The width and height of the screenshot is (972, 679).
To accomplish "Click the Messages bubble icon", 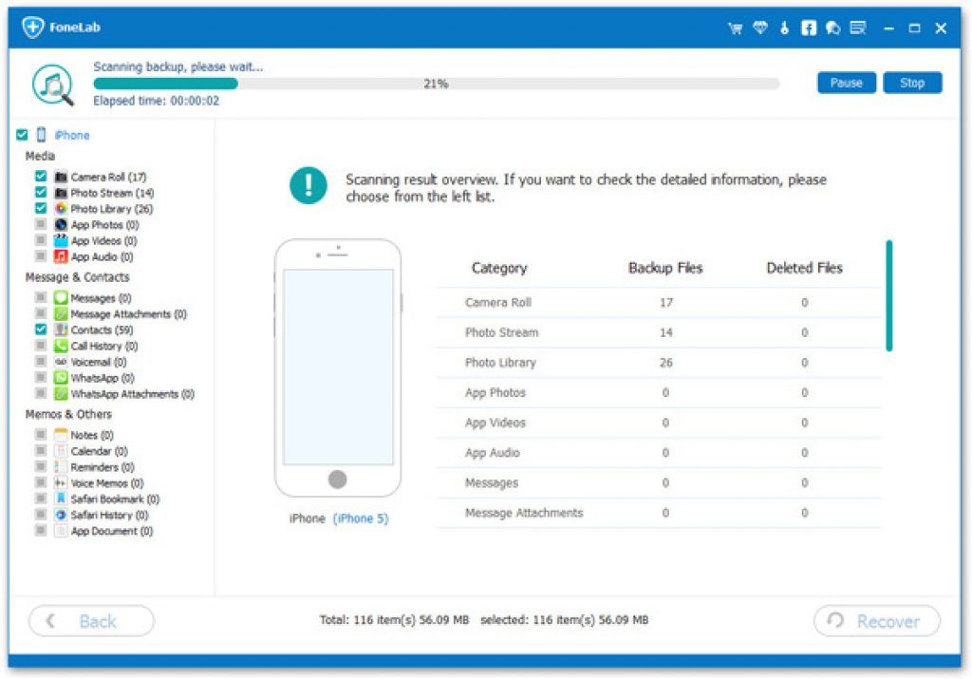I will pyautogui.click(x=61, y=298).
